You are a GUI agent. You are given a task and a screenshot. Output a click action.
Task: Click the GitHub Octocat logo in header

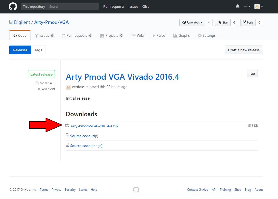13,6
